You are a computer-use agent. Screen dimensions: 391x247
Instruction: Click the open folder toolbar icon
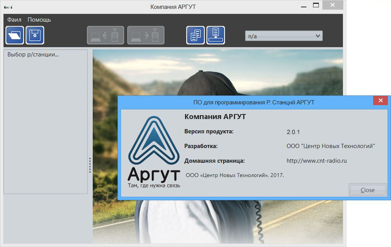(x=15, y=36)
